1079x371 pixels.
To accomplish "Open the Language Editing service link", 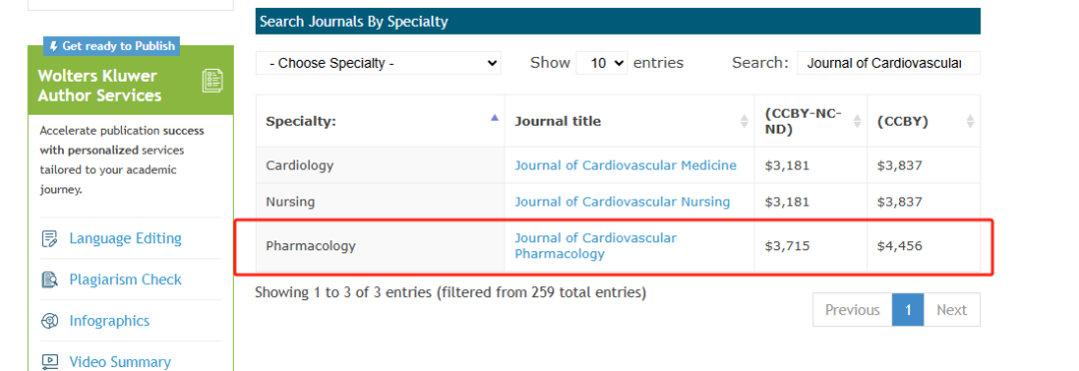I will coord(125,238).
